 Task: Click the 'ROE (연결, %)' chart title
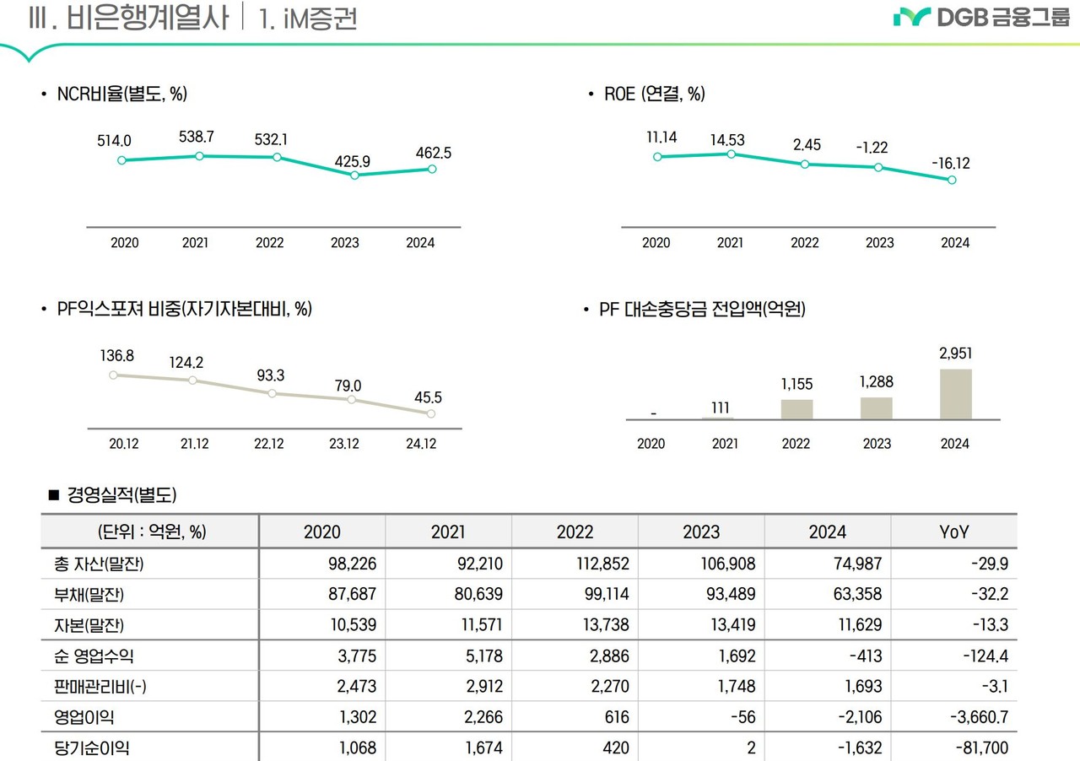[655, 94]
